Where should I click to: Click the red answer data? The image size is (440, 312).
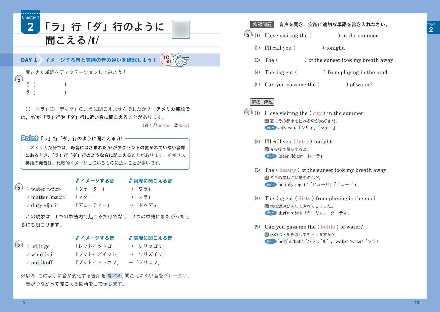point(183,125)
